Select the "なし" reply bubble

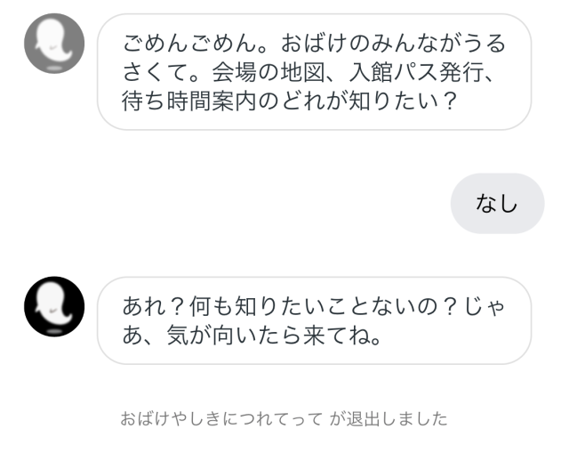pyautogui.click(x=497, y=204)
